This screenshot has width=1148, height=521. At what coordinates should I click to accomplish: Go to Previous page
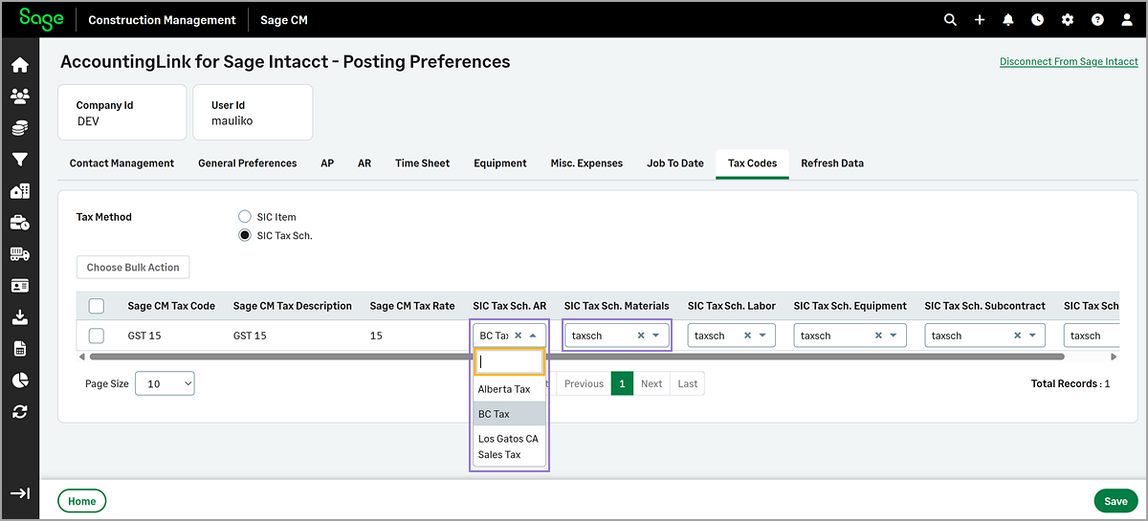[x=584, y=383]
